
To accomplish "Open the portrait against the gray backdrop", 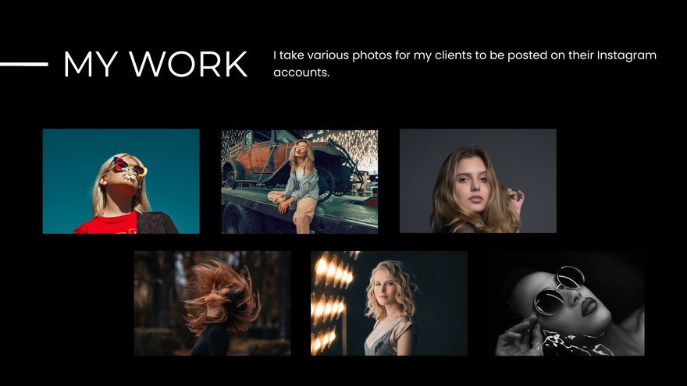I will pos(478,181).
